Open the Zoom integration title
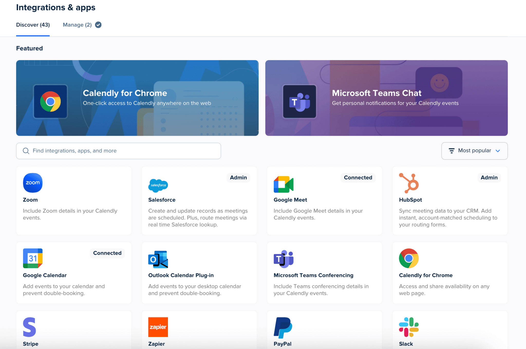The height and width of the screenshot is (349, 526). [x=30, y=200]
